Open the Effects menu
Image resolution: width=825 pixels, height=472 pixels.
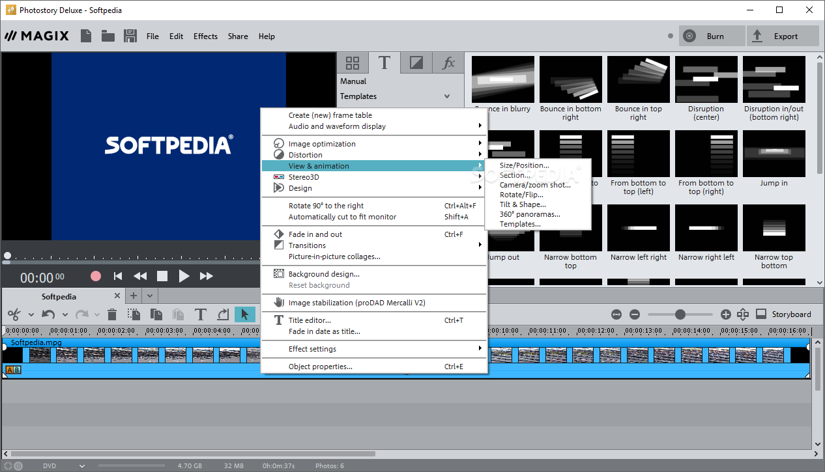pyautogui.click(x=205, y=36)
